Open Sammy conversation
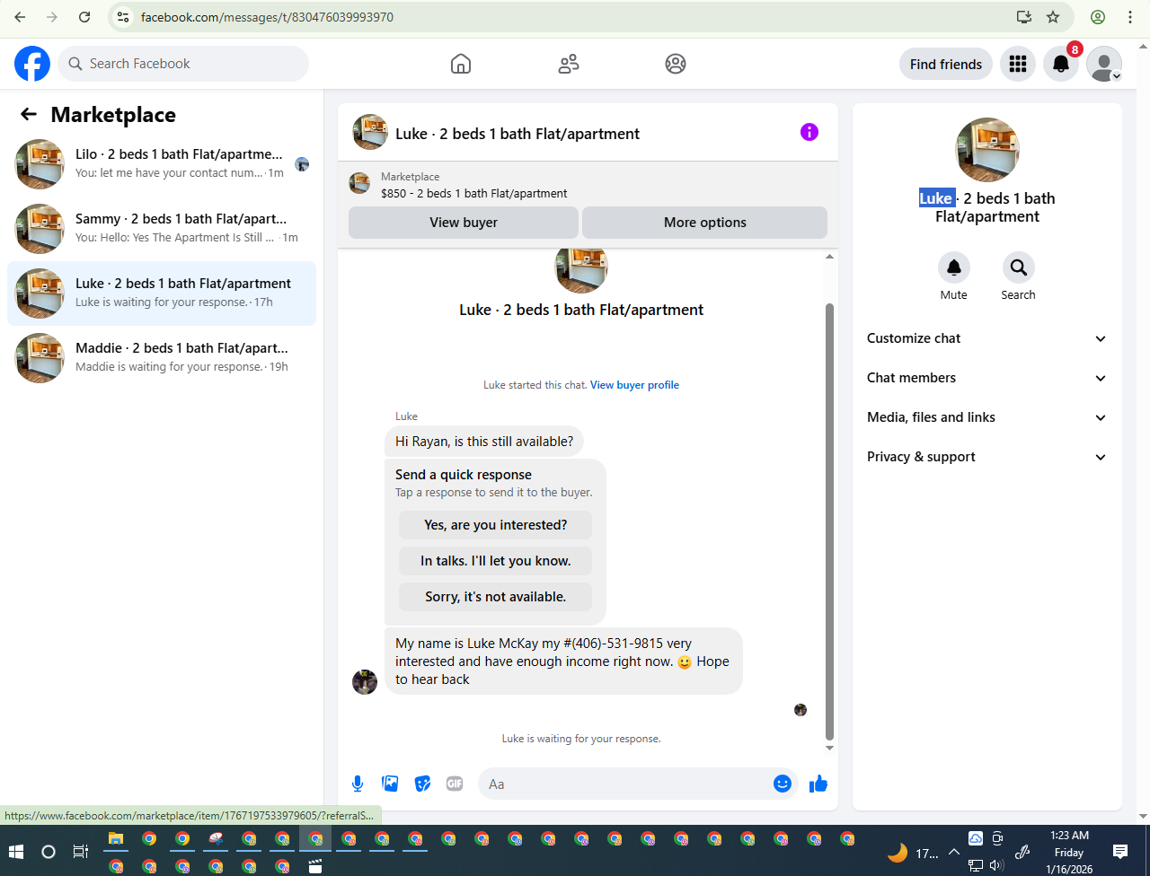 (162, 229)
